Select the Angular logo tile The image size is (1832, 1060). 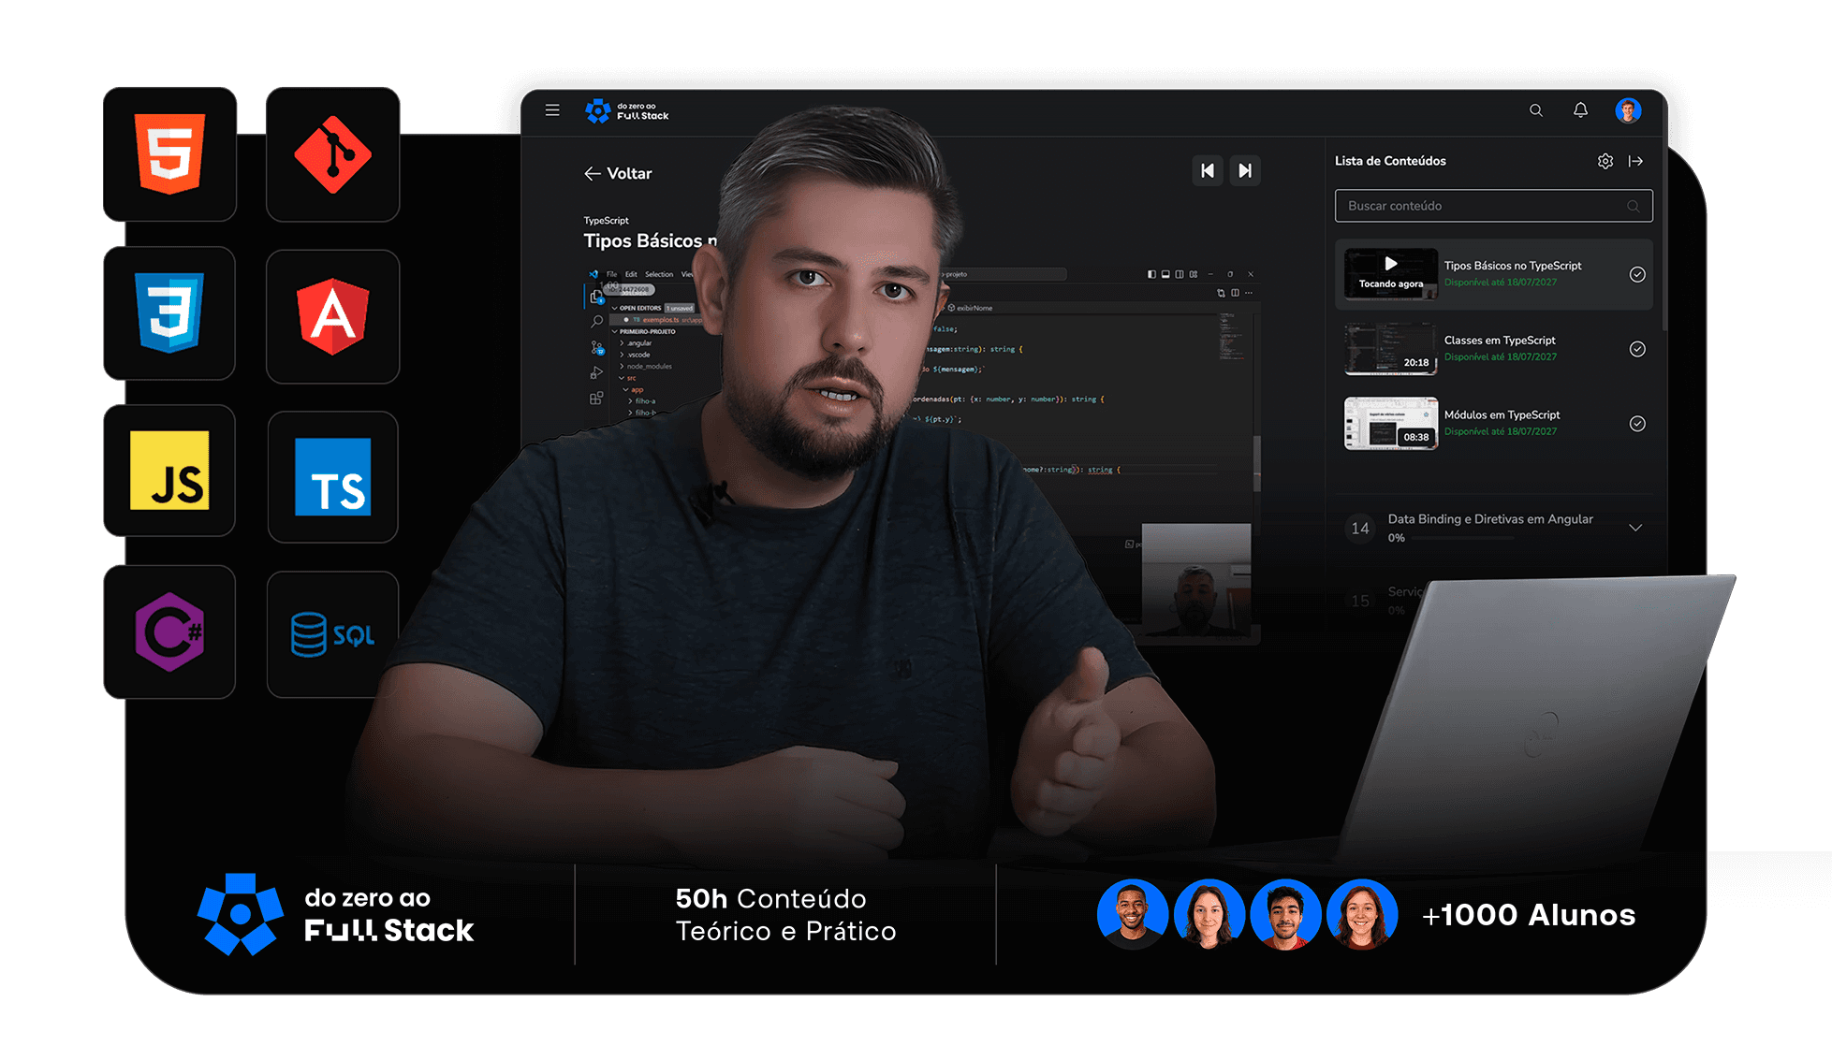(x=332, y=316)
